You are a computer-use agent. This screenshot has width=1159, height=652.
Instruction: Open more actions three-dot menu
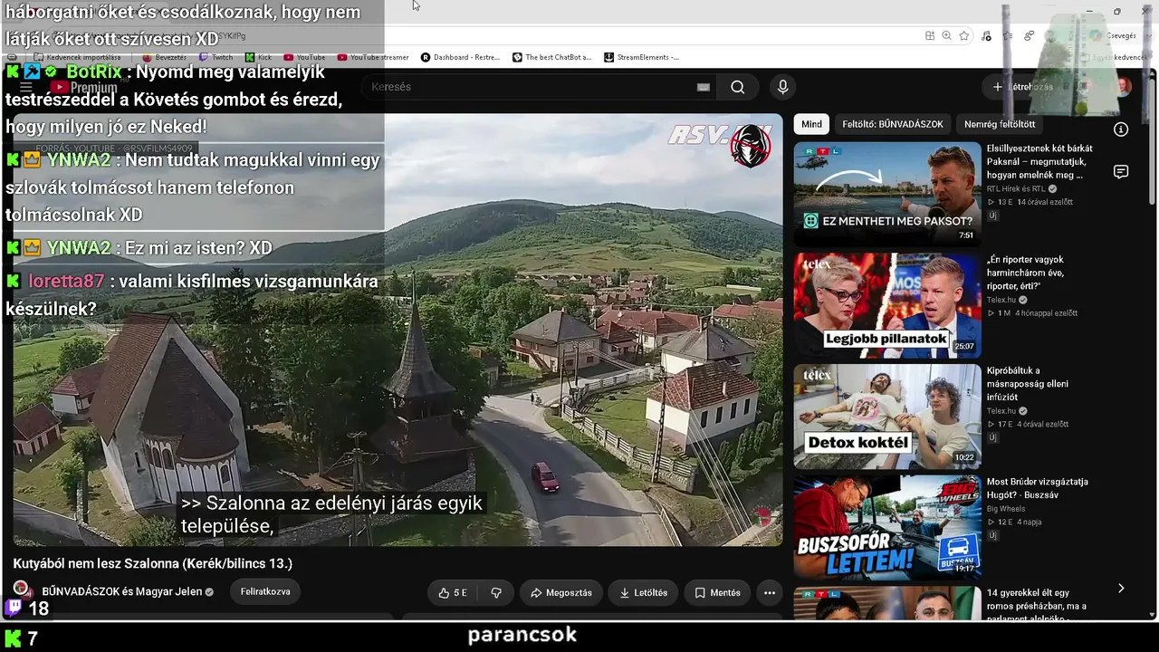point(770,593)
